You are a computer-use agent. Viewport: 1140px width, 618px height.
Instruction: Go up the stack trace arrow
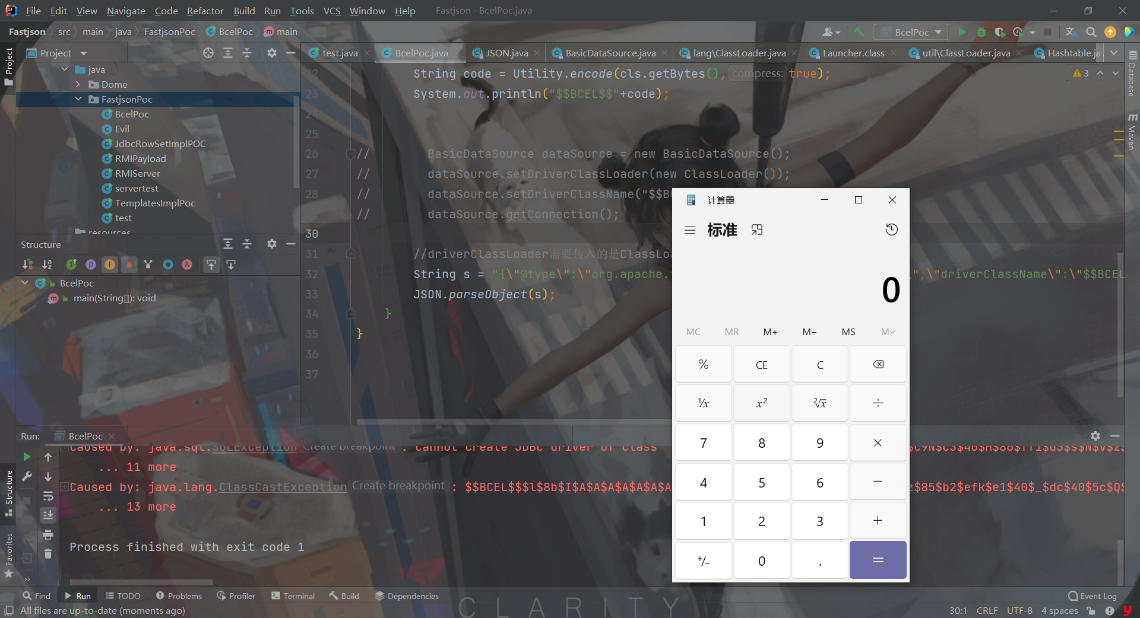point(48,457)
